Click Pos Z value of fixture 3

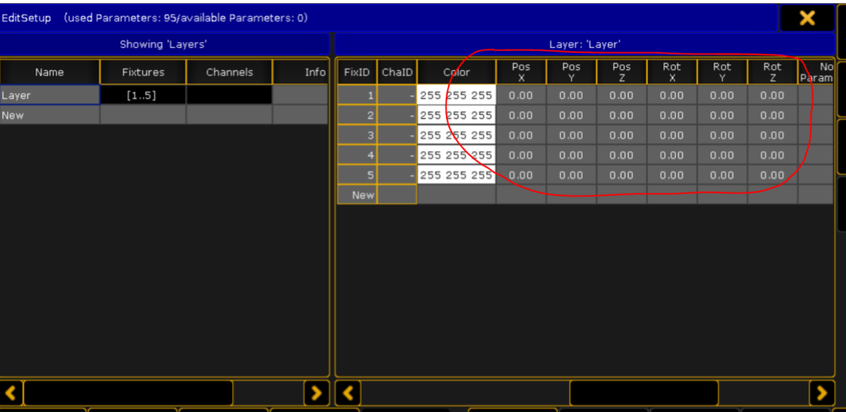coord(621,135)
